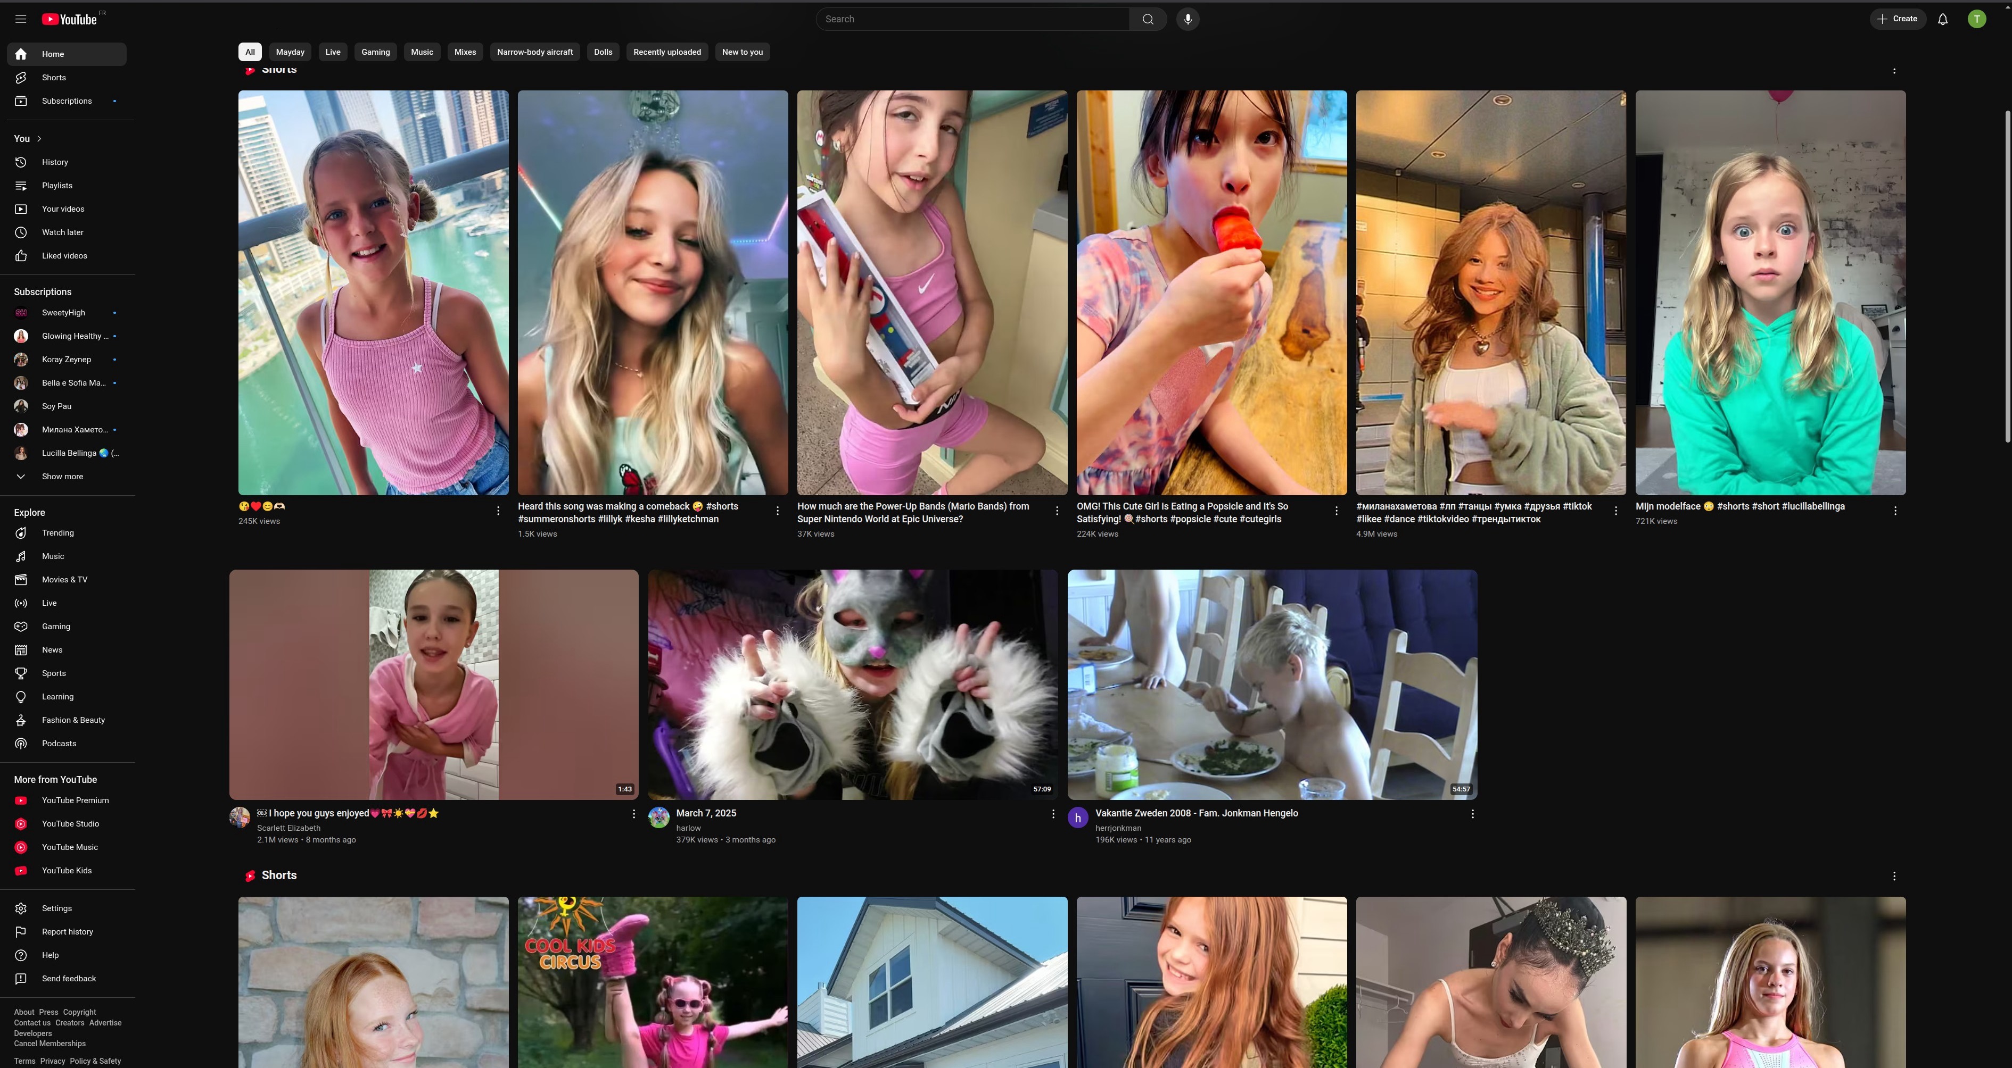
Task: Open options for the Vakantie Zweden 2008 video
Action: tap(1472, 813)
